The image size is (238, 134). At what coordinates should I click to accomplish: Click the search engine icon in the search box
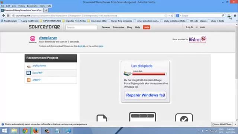[x=178, y=16]
